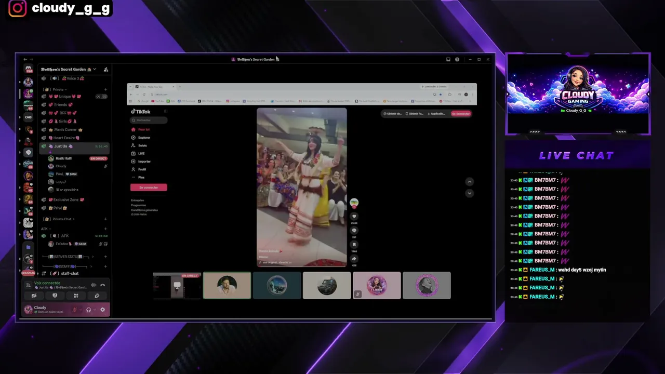Disconnect from voice with the hang-up icon

[102, 285]
